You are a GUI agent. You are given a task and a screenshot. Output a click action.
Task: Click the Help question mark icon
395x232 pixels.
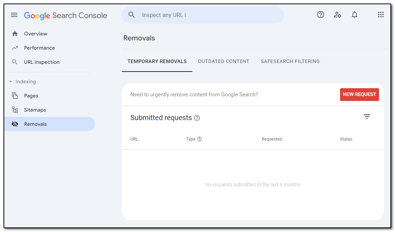pyautogui.click(x=321, y=15)
